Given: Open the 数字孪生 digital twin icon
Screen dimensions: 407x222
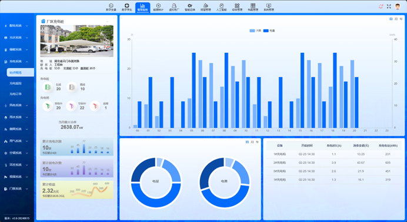Looking at the screenshot, I should pos(126,7).
